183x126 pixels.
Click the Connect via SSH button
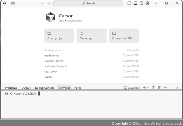pos(124,36)
